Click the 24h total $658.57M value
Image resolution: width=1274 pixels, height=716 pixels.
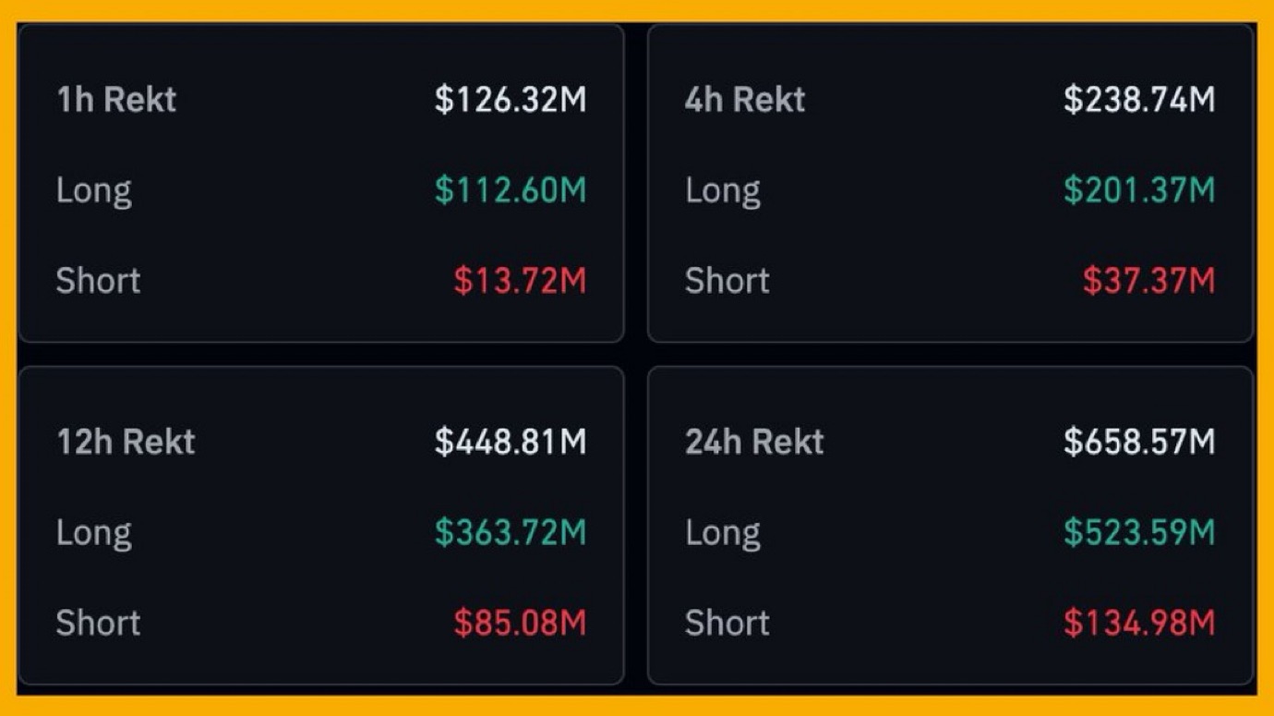coord(1139,442)
